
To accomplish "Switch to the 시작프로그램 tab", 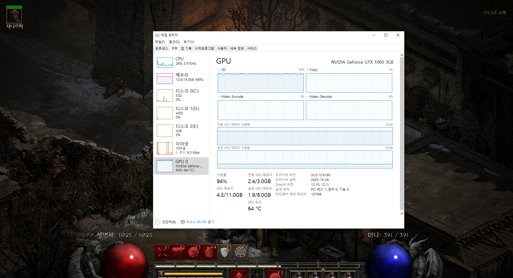I will pos(204,48).
